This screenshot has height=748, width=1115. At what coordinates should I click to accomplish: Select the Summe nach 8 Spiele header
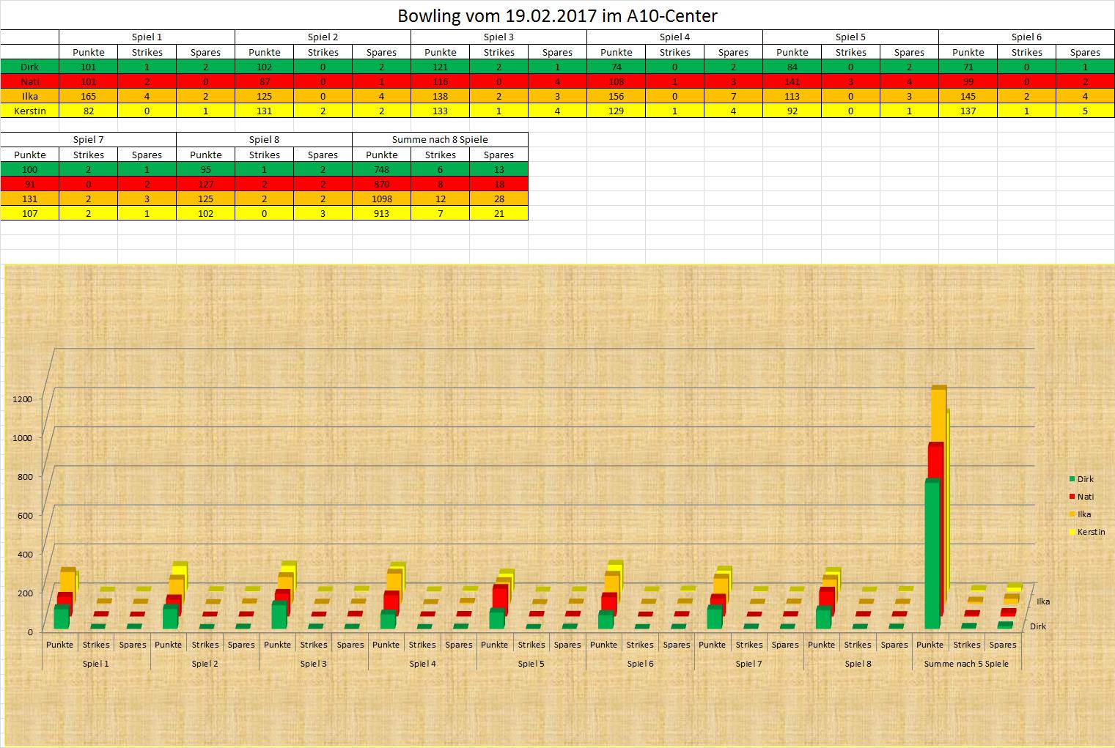click(x=440, y=139)
